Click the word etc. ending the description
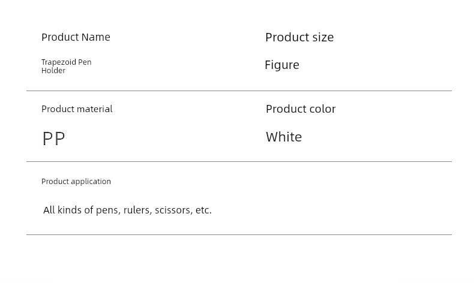This screenshot has height=283, width=474. tap(203, 210)
